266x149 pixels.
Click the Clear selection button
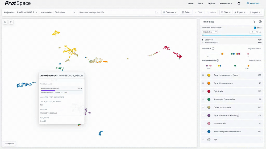coord(199,12)
